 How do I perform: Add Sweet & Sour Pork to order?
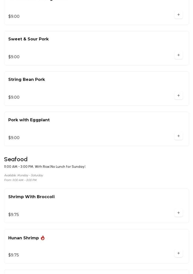(178, 55)
